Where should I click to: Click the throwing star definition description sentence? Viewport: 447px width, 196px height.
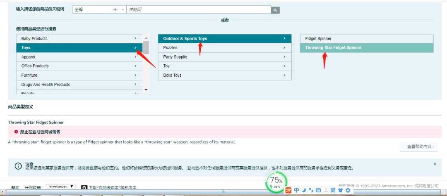pos(122,142)
